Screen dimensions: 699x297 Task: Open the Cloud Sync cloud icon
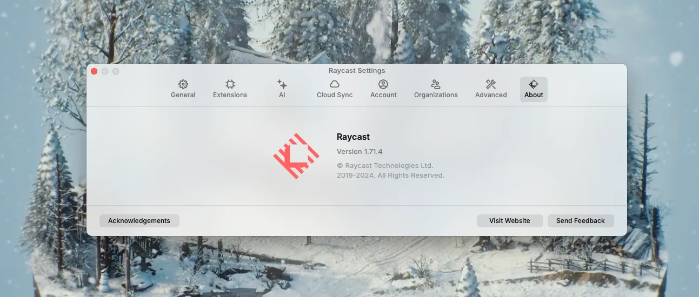tap(335, 84)
